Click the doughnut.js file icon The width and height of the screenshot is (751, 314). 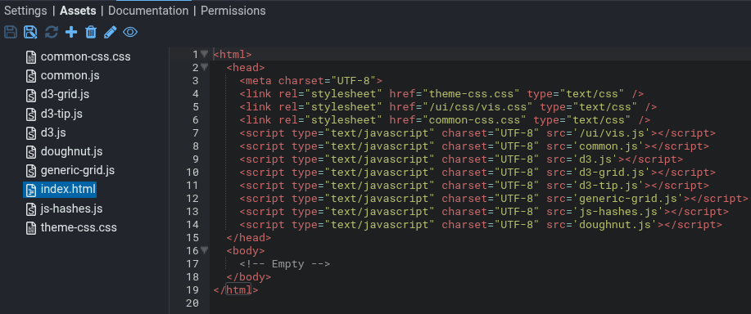tap(31, 152)
